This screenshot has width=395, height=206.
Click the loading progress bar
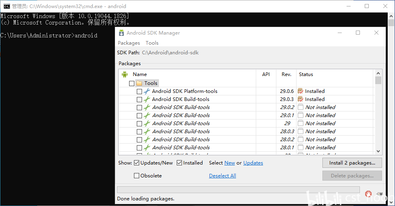click(238, 190)
